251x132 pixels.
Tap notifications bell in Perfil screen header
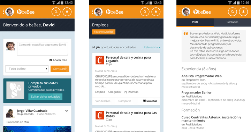tap(243, 12)
